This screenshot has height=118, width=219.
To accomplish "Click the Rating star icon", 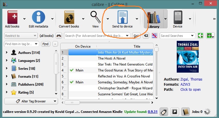I will pos(14,92).
